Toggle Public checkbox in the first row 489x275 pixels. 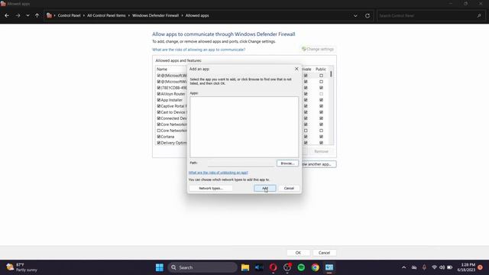coord(321,76)
